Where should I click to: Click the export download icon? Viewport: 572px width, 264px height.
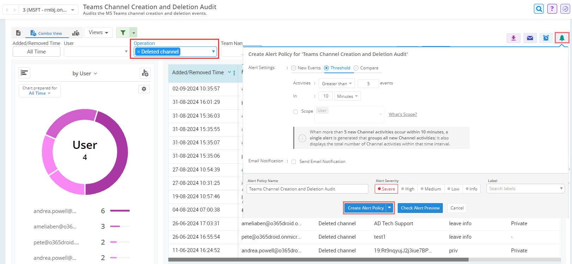tap(513, 38)
